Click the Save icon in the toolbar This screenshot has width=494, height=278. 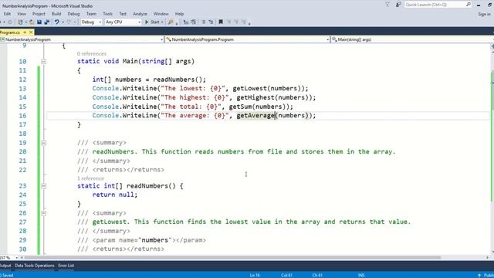[39, 22]
